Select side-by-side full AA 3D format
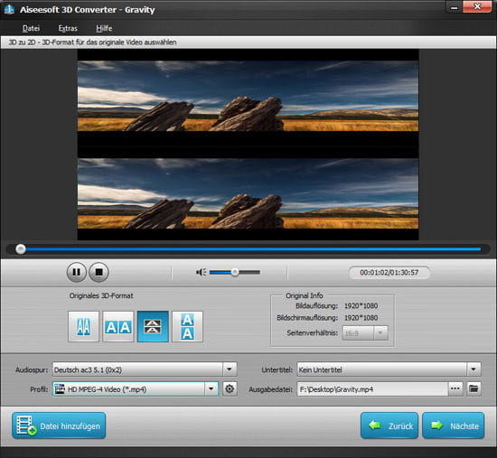The image size is (497, 458). click(117, 326)
